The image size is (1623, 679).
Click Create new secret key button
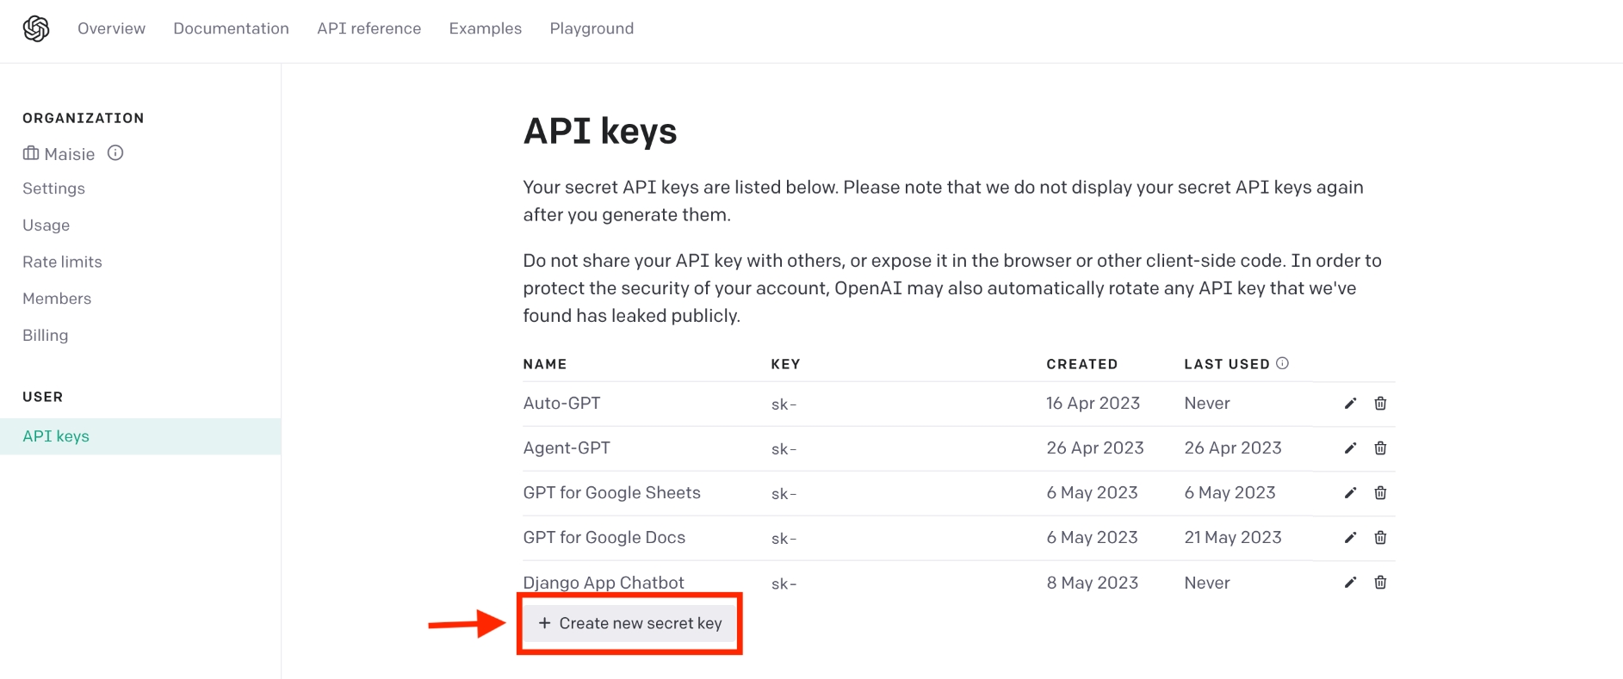[x=629, y=623]
